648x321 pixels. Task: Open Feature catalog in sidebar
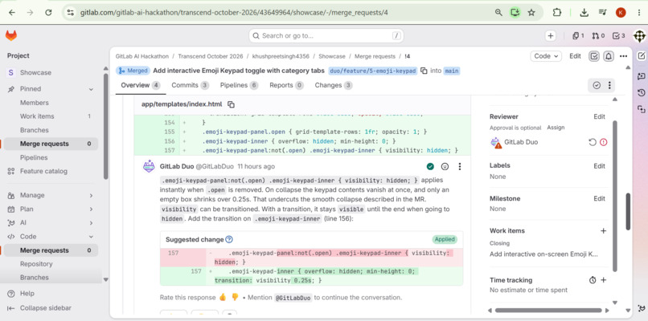(43, 171)
